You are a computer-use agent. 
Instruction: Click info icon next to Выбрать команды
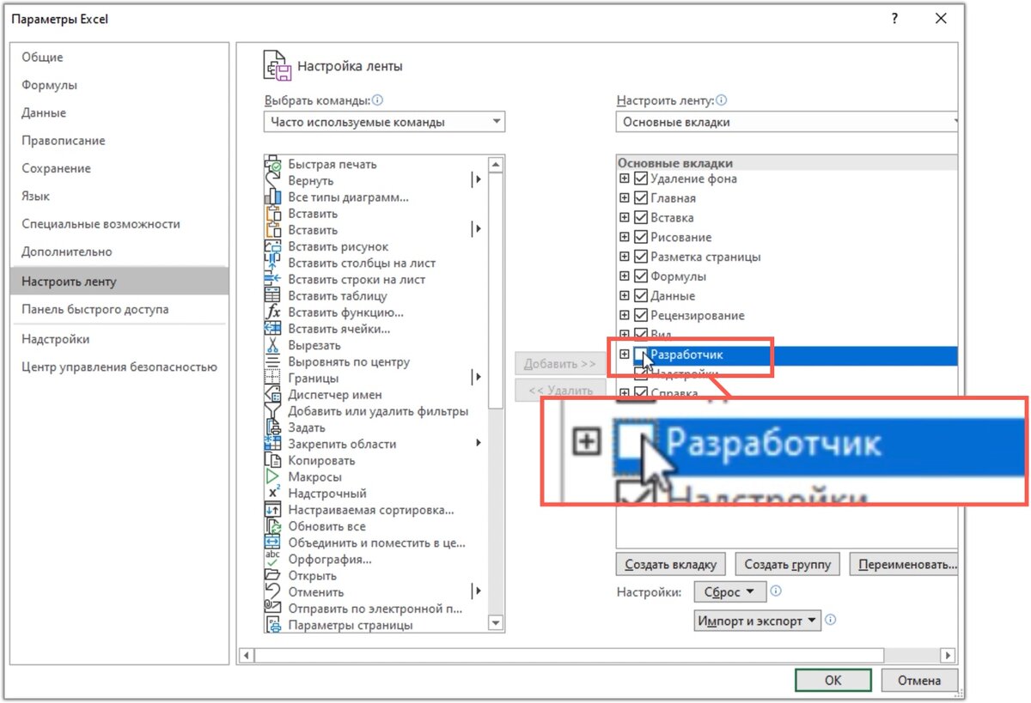coord(377,100)
